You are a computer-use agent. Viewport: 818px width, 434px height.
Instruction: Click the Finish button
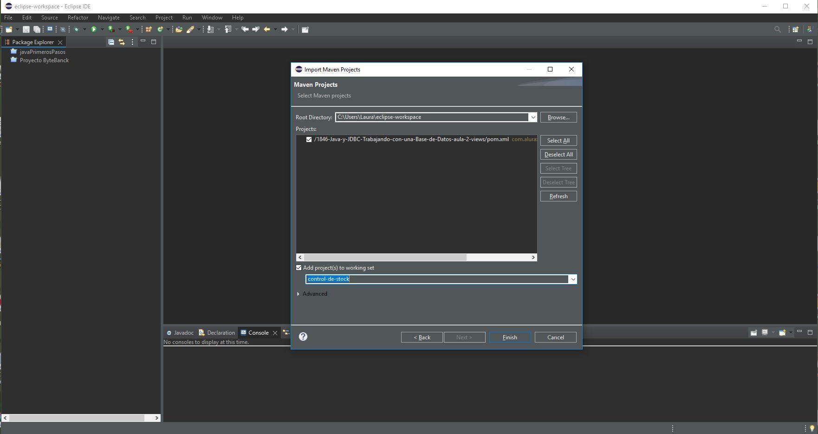(510, 337)
